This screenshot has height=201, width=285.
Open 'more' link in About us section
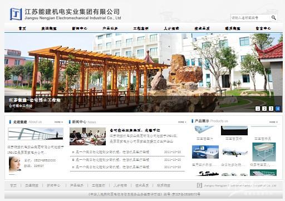point(58,122)
